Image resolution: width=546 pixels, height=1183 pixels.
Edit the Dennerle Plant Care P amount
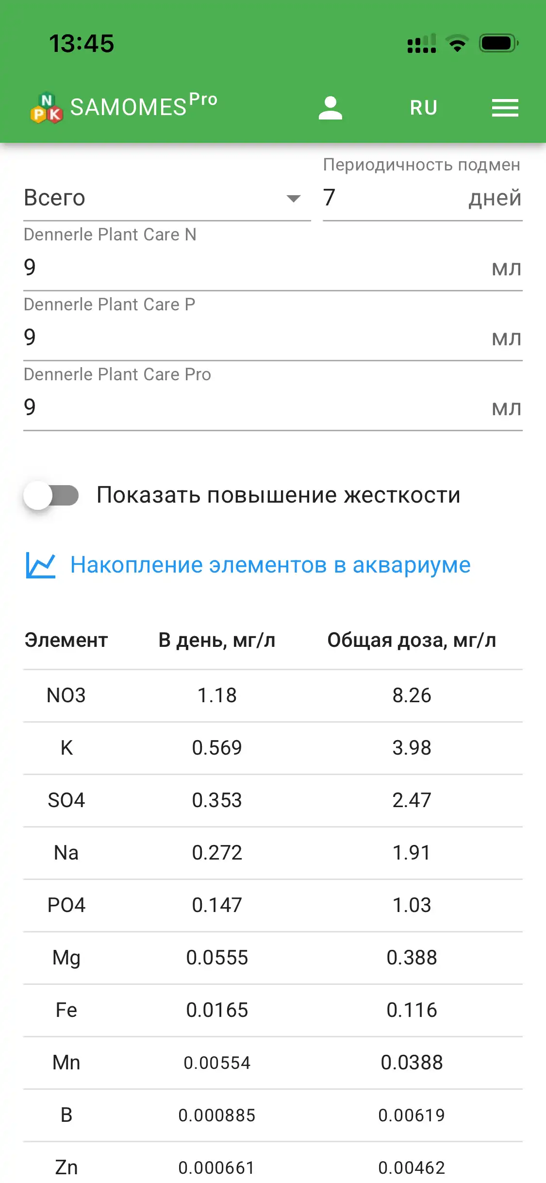252,338
